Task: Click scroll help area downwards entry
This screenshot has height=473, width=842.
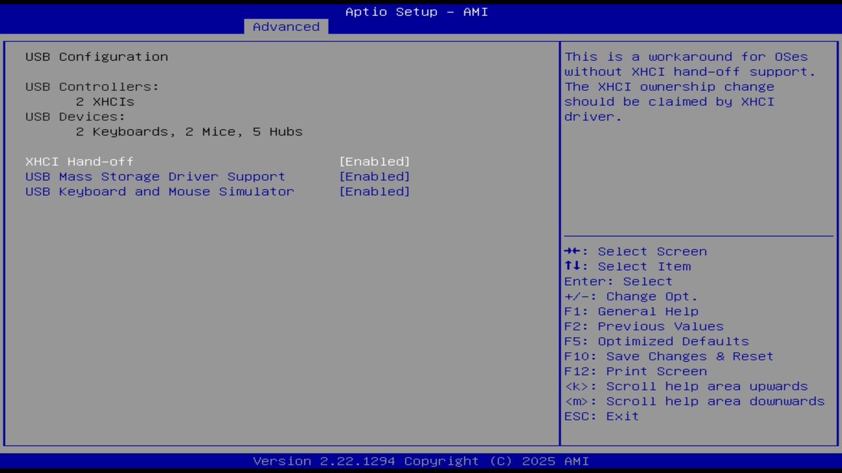Action: pos(694,401)
